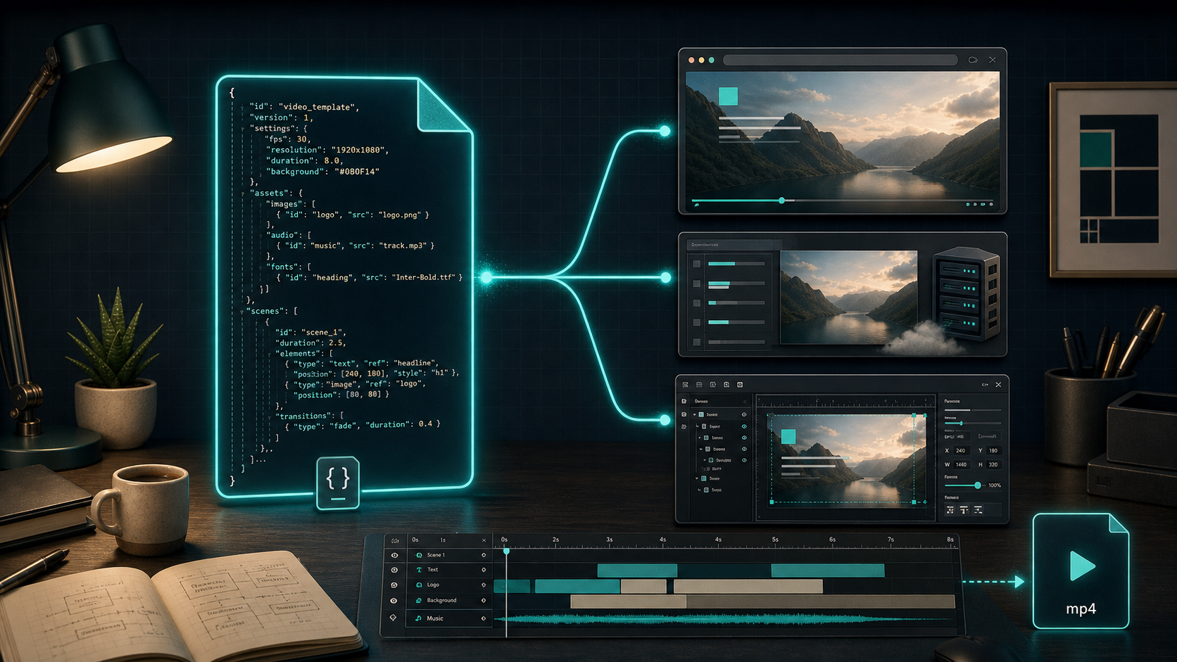
Task: Hide the Background track with its eye
Action: [x=394, y=600]
